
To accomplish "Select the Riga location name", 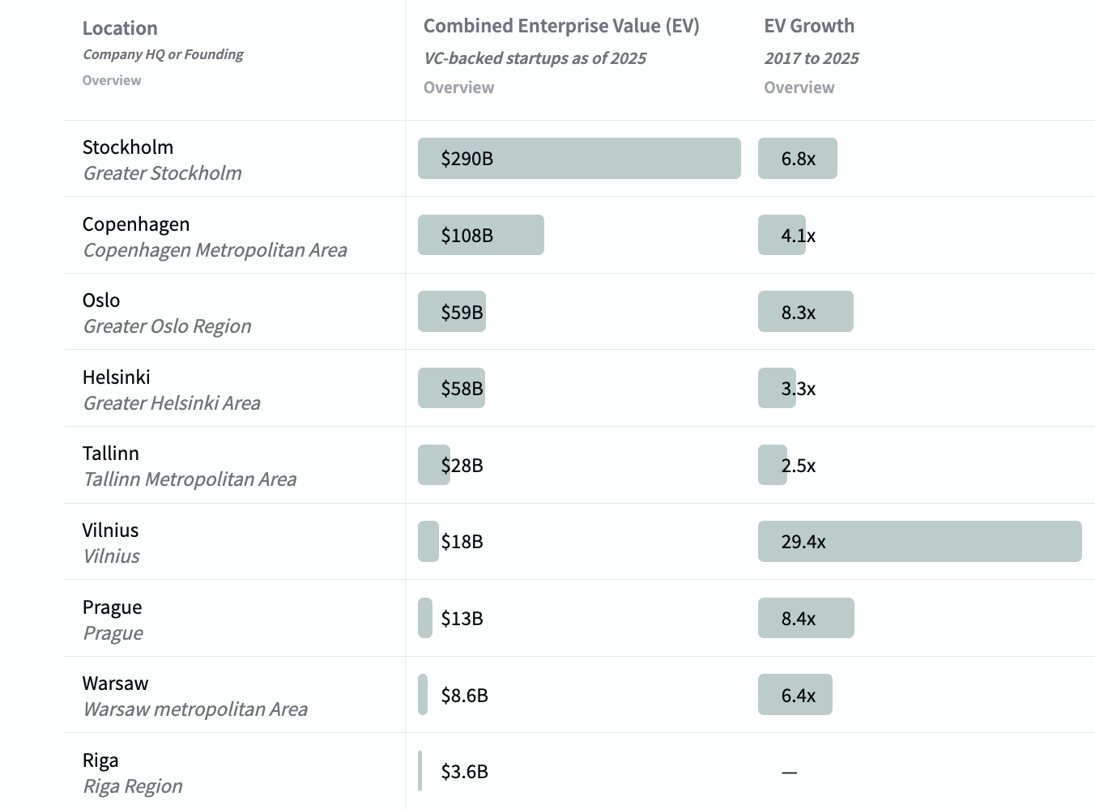I will (x=100, y=760).
